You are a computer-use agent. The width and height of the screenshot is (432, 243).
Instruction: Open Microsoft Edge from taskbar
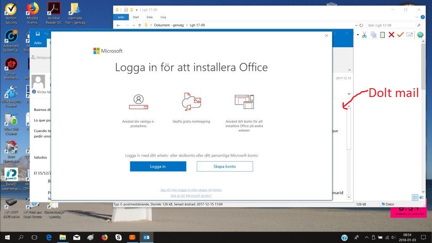(x=49, y=237)
